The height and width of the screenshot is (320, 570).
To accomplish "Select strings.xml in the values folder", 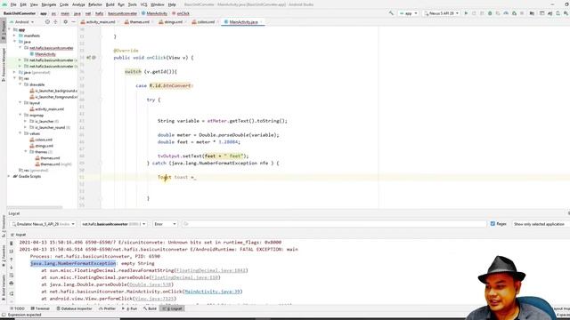I will (42, 146).
